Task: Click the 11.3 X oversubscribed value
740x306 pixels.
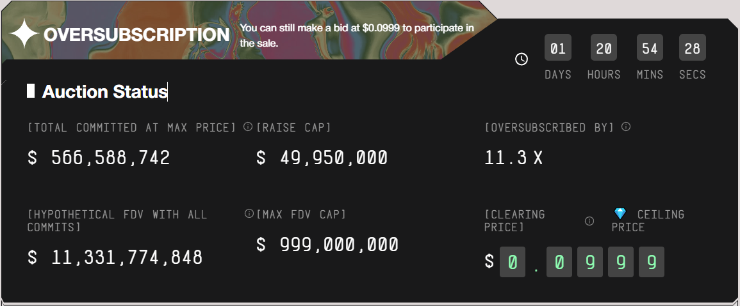Action: tap(514, 157)
